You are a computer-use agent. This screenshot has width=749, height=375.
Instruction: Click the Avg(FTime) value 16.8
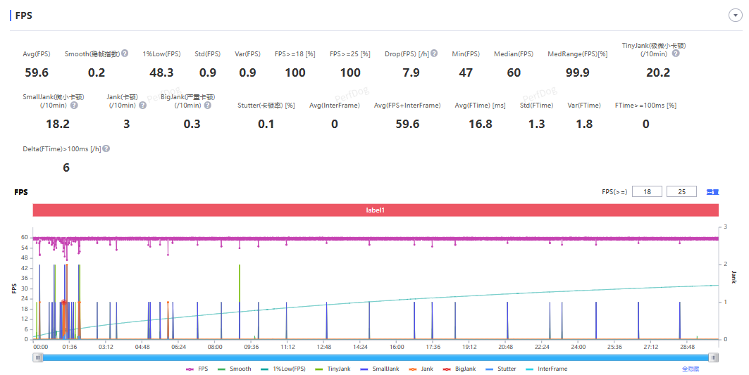point(481,124)
